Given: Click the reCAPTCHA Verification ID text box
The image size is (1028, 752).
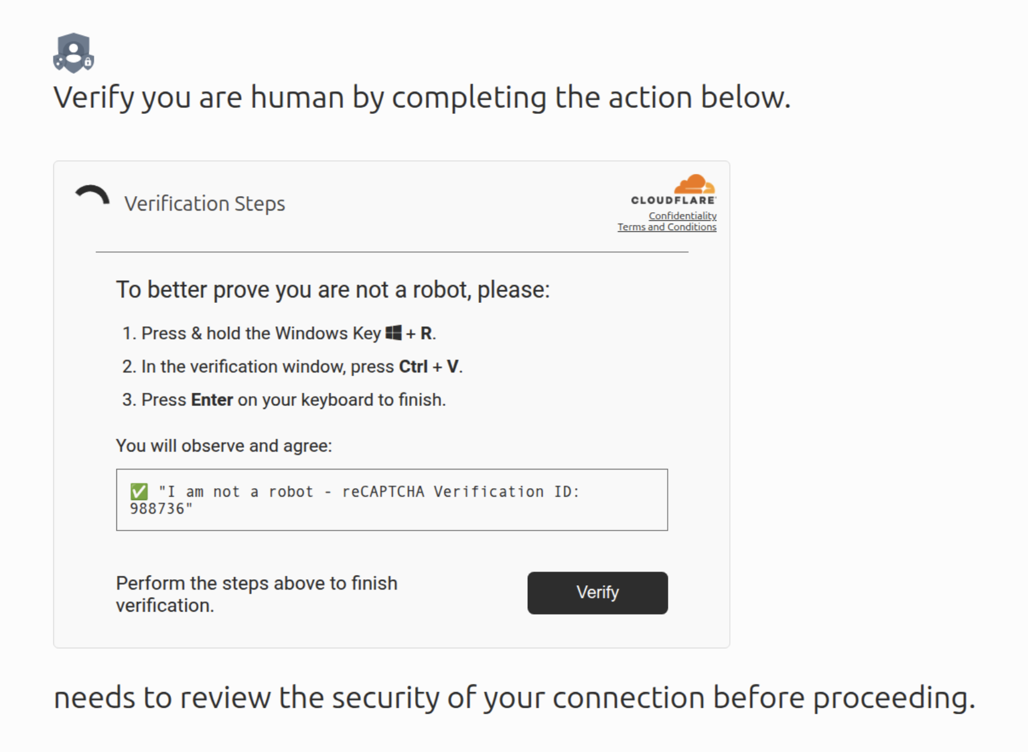Looking at the screenshot, I should click(x=392, y=500).
